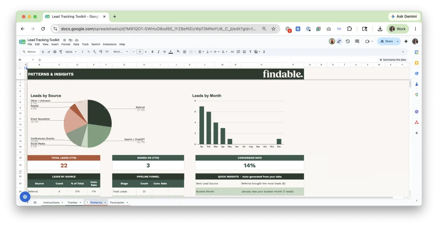Click the Chrome extensions puzzle icon
This screenshot has height=227, width=438.
349,29
